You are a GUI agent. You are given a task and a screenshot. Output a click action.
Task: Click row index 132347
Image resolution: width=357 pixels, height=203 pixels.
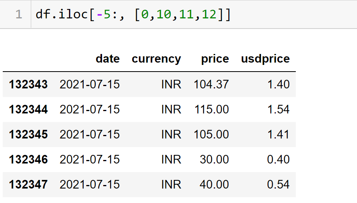pos(28,184)
